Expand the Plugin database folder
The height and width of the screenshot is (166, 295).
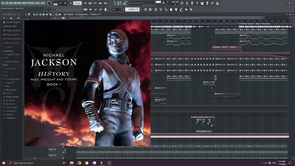12,31
